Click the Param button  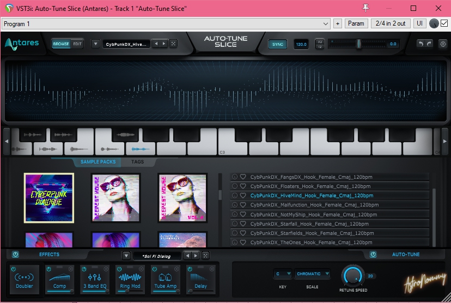click(356, 23)
